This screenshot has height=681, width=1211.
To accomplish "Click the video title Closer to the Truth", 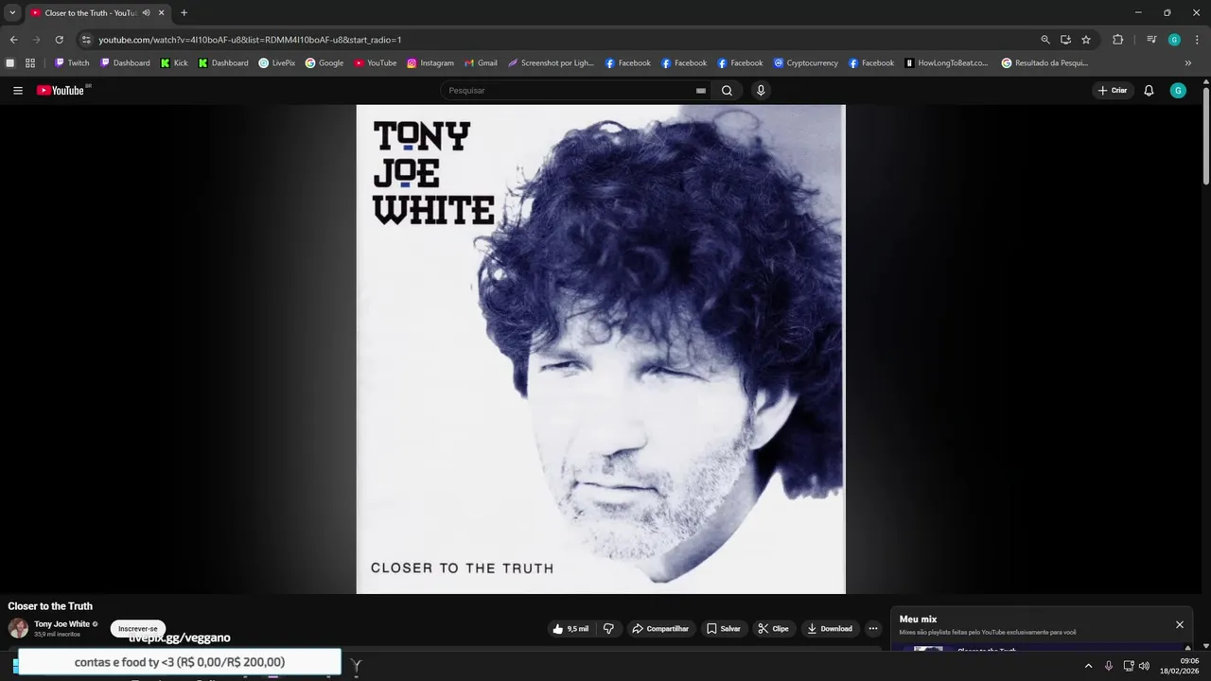I will (x=50, y=606).
